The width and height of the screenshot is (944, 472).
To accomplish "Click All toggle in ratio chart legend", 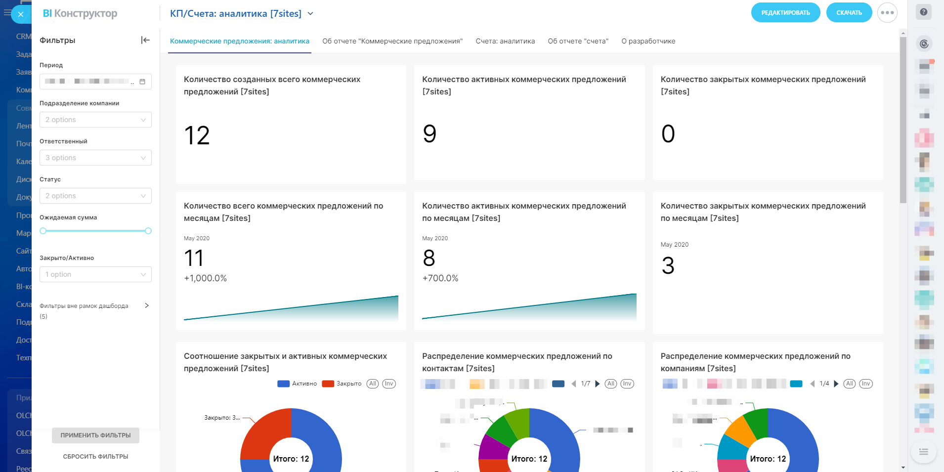I will [373, 384].
